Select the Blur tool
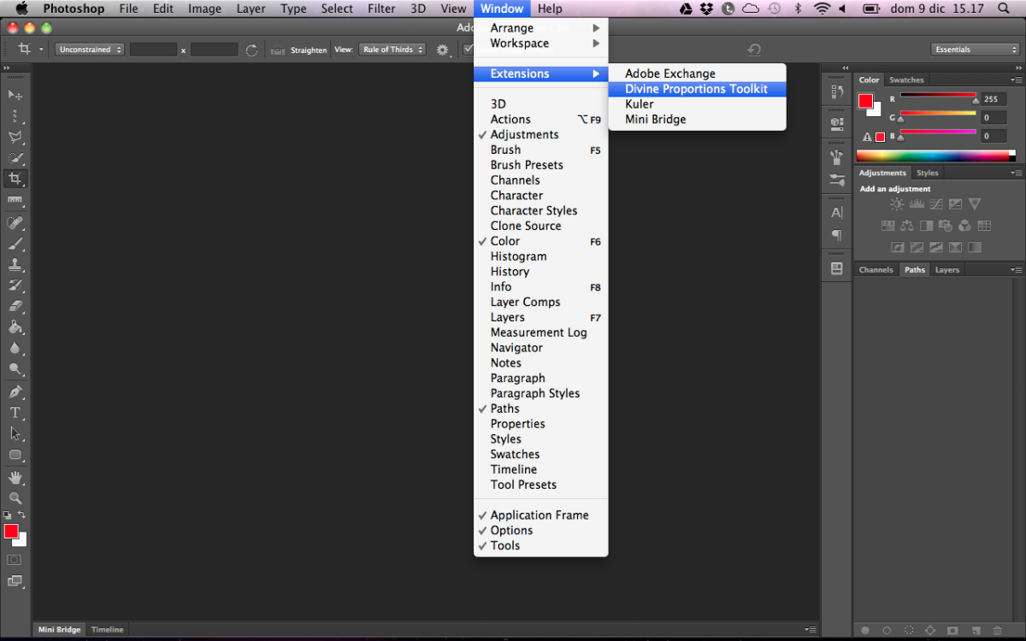The height and width of the screenshot is (641, 1026). (15, 348)
